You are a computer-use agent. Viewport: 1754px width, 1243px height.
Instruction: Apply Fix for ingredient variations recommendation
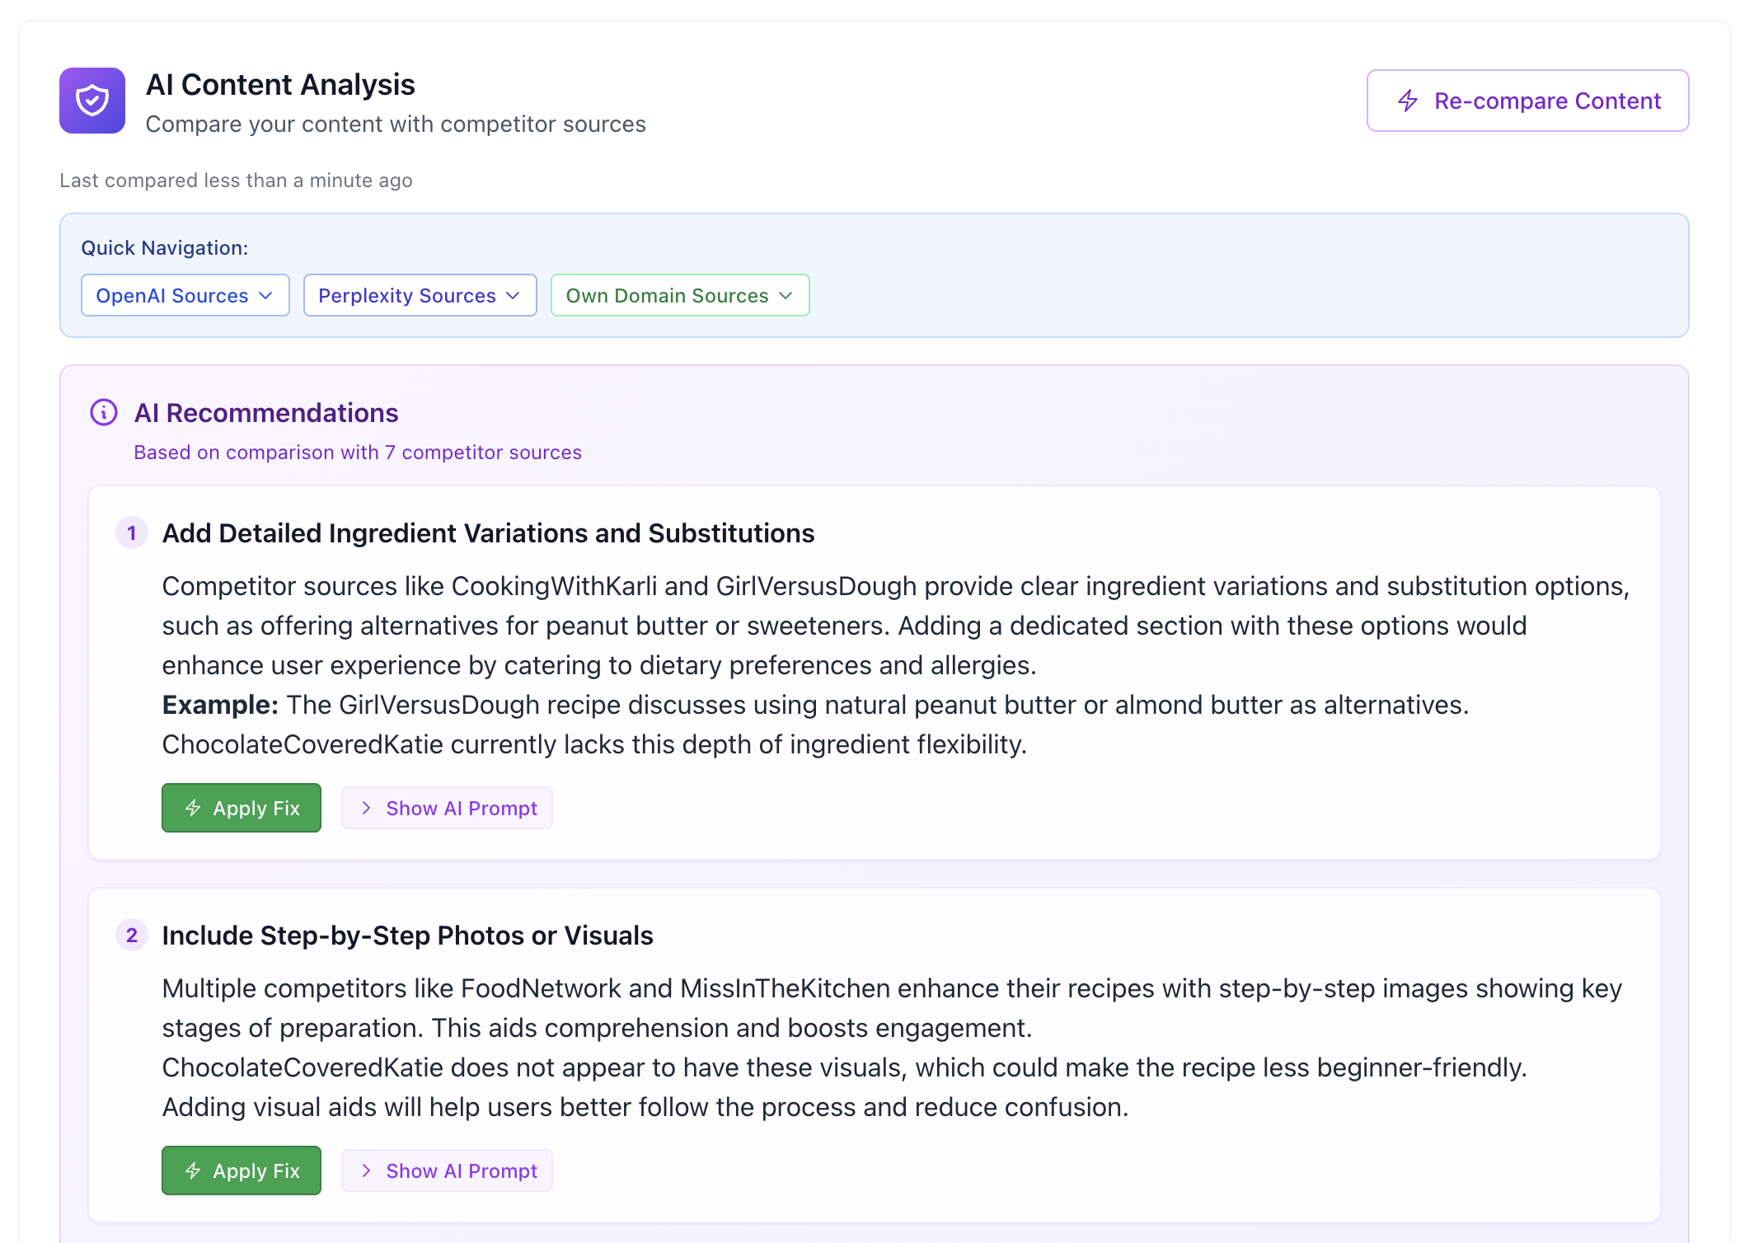click(x=242, y=809)
